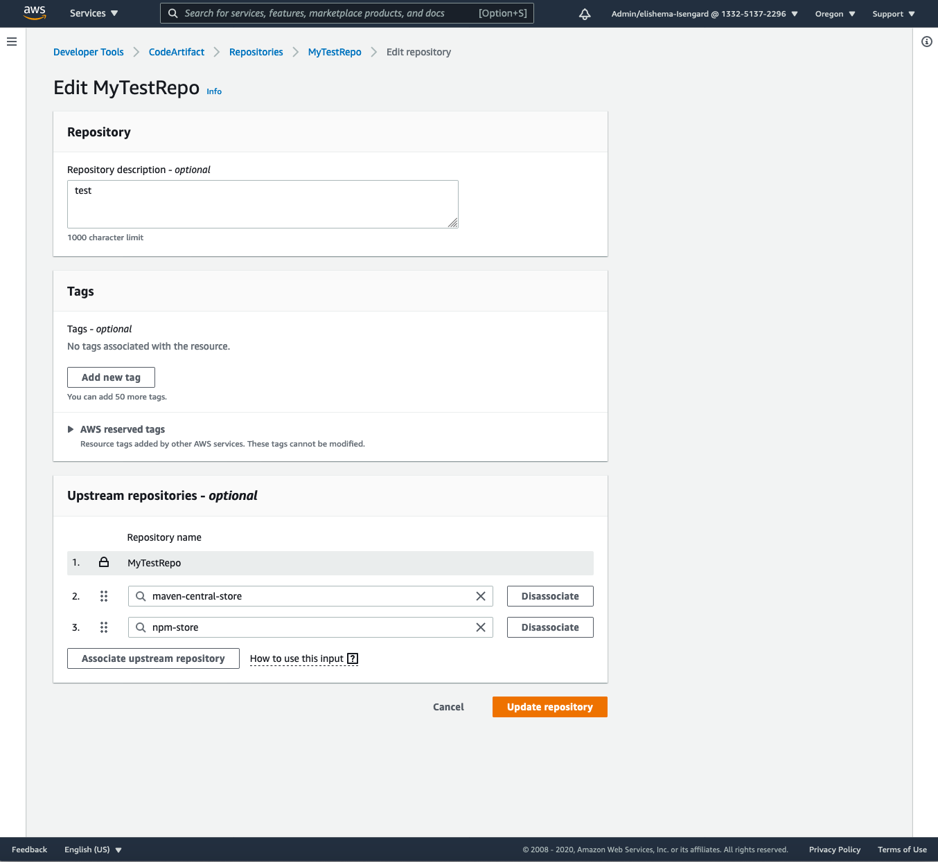Open the Oregon region dropdown

tap(835, 14)
